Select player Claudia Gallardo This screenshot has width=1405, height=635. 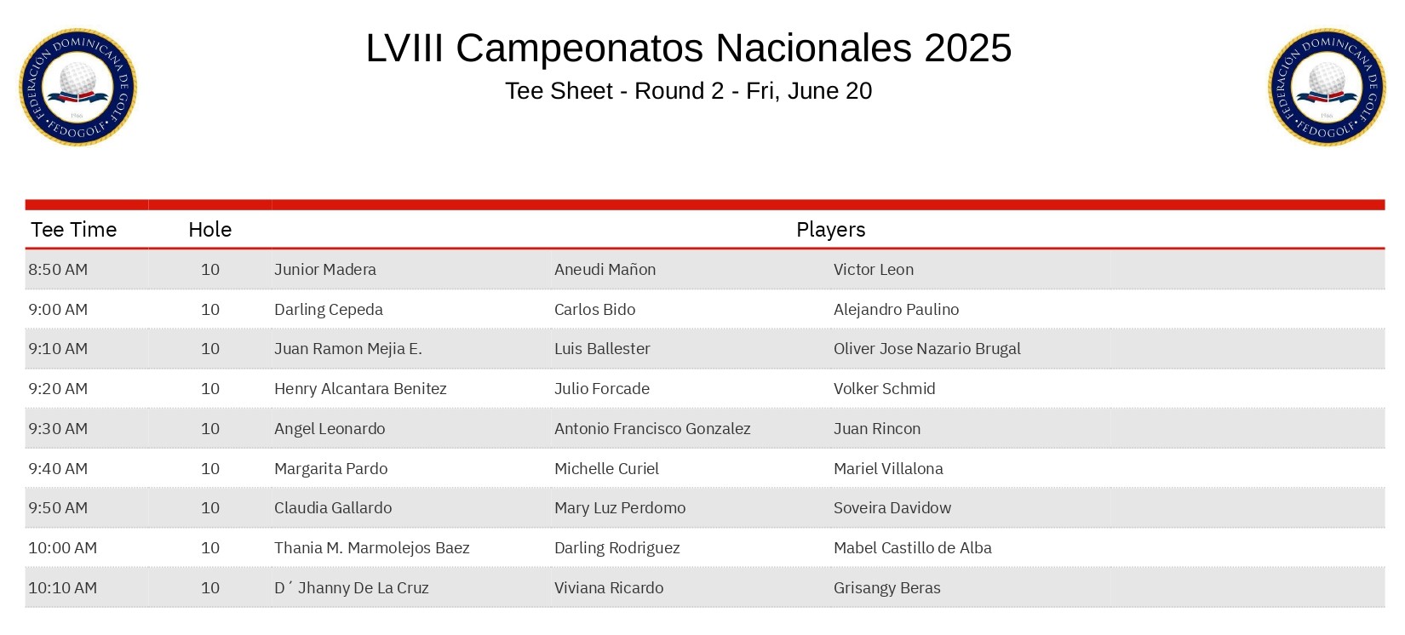tap(333, 508)
